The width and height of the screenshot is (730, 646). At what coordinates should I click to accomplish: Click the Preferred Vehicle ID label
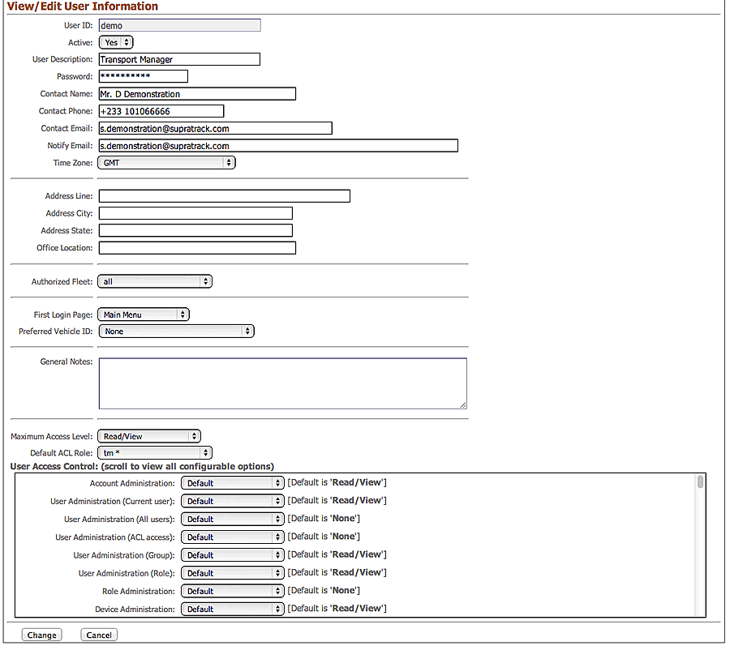pyautogui.click(x=56, y=332)
